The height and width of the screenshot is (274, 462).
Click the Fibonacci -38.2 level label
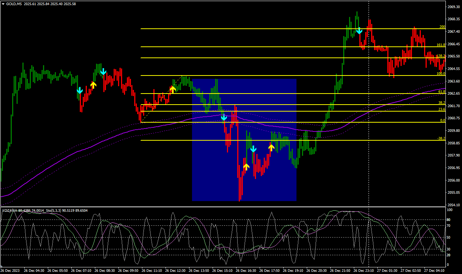(441, 138)
